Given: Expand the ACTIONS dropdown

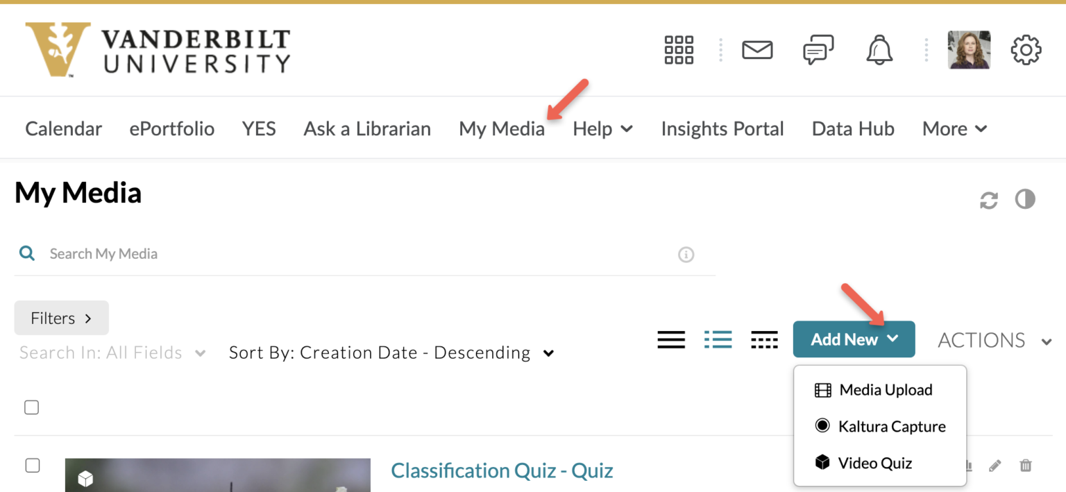Looking at the screenshot, I should (993, 339).
